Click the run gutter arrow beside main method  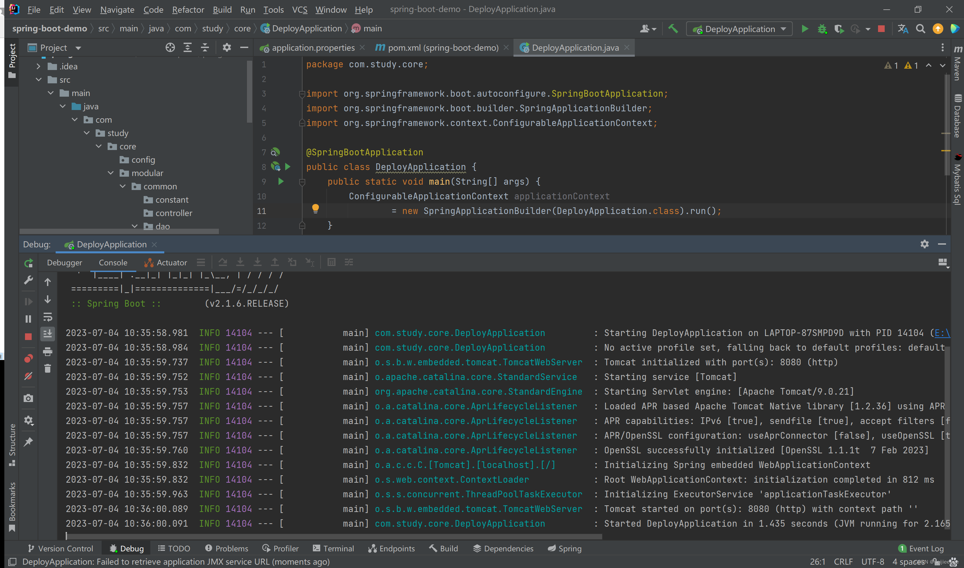[281, 181]
